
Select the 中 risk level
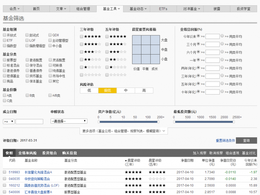(126, 91)
